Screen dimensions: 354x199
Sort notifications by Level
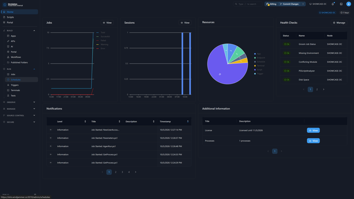pyautogui.click(x=85, y=121)
